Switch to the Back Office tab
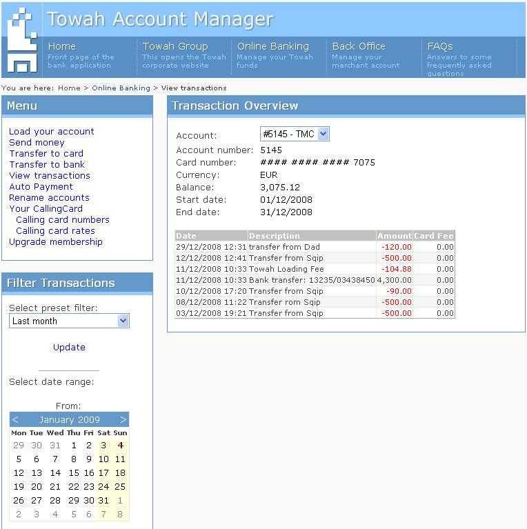Screen dimensions: 527x529 (358, 46)
